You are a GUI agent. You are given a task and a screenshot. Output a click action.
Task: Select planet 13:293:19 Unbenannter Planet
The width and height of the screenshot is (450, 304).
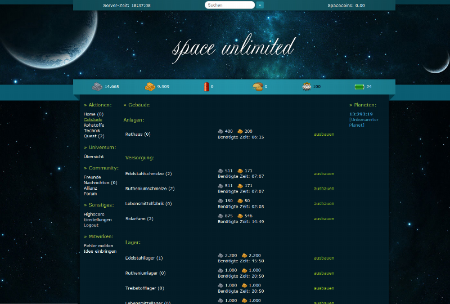point(363,119)
